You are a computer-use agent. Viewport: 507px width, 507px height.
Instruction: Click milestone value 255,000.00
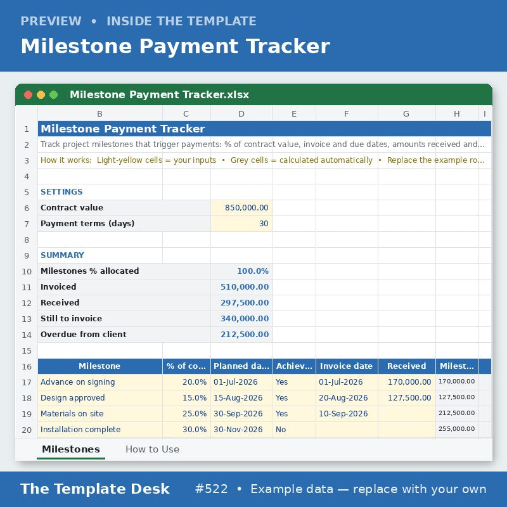coord(457,430)
